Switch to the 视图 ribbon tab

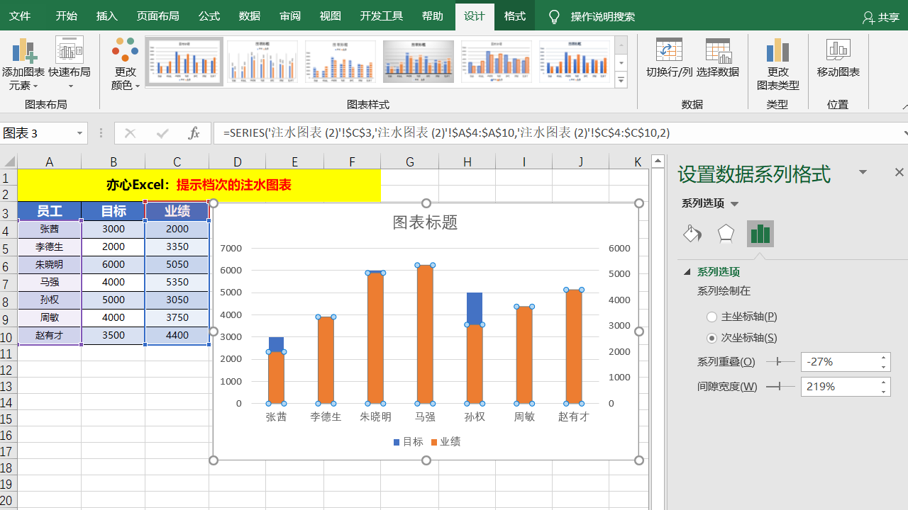331,16
